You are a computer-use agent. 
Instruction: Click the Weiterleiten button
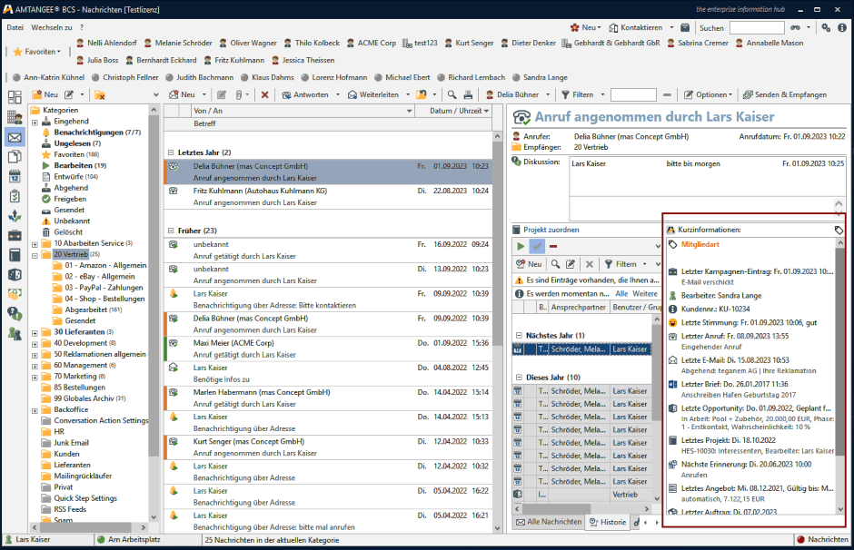coord(373,94)
